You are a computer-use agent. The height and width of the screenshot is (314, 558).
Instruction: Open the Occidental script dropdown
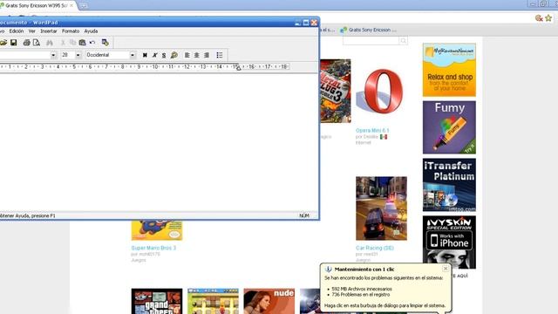tap(133, 55)
